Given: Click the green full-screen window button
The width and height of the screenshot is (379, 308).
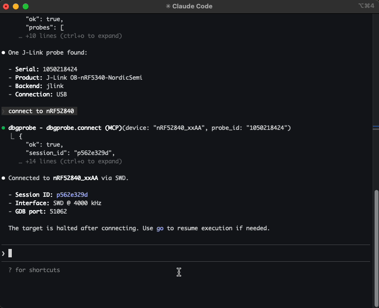Looking at the screenshot, I should point(26,6).
